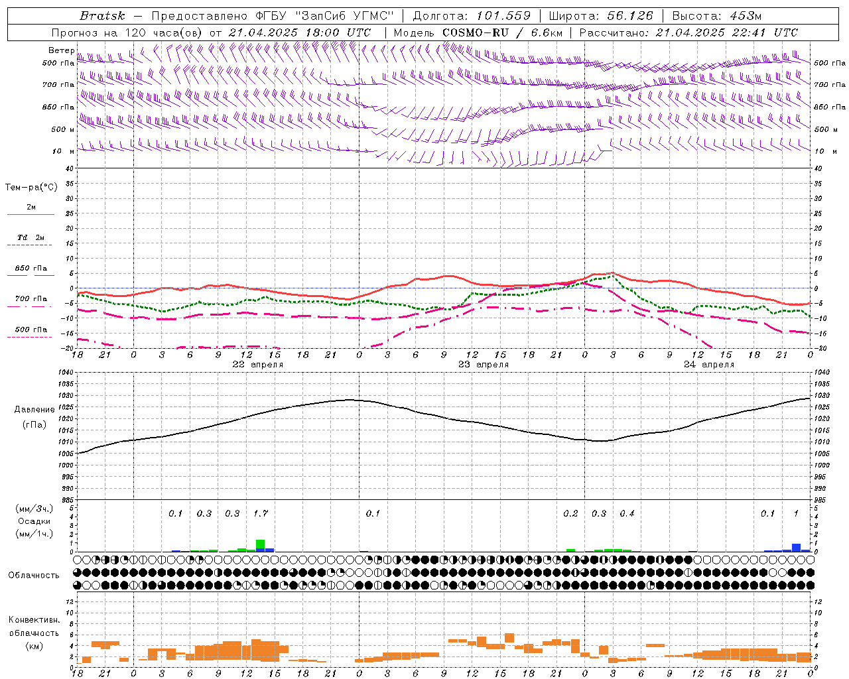
Task: Click the 'Td 2м' dew point legend entry
Action: tap(31, 237)
